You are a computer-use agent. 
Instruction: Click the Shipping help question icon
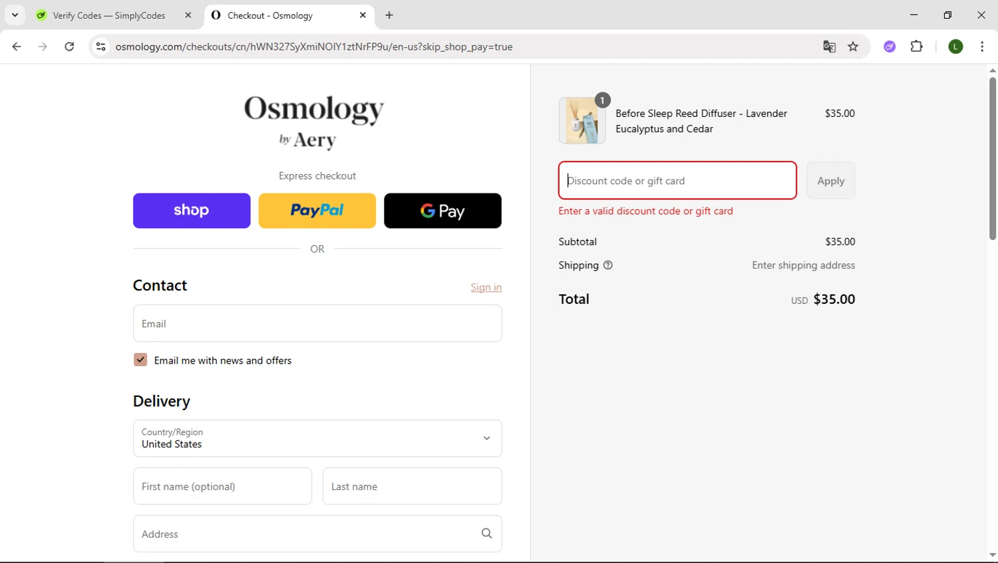(607, 265)
